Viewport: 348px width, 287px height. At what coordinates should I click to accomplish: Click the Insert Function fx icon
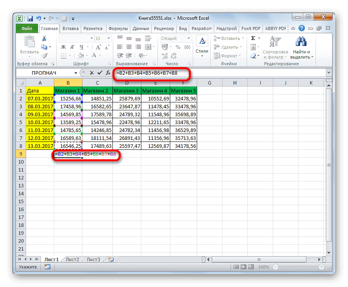(108, 73)
